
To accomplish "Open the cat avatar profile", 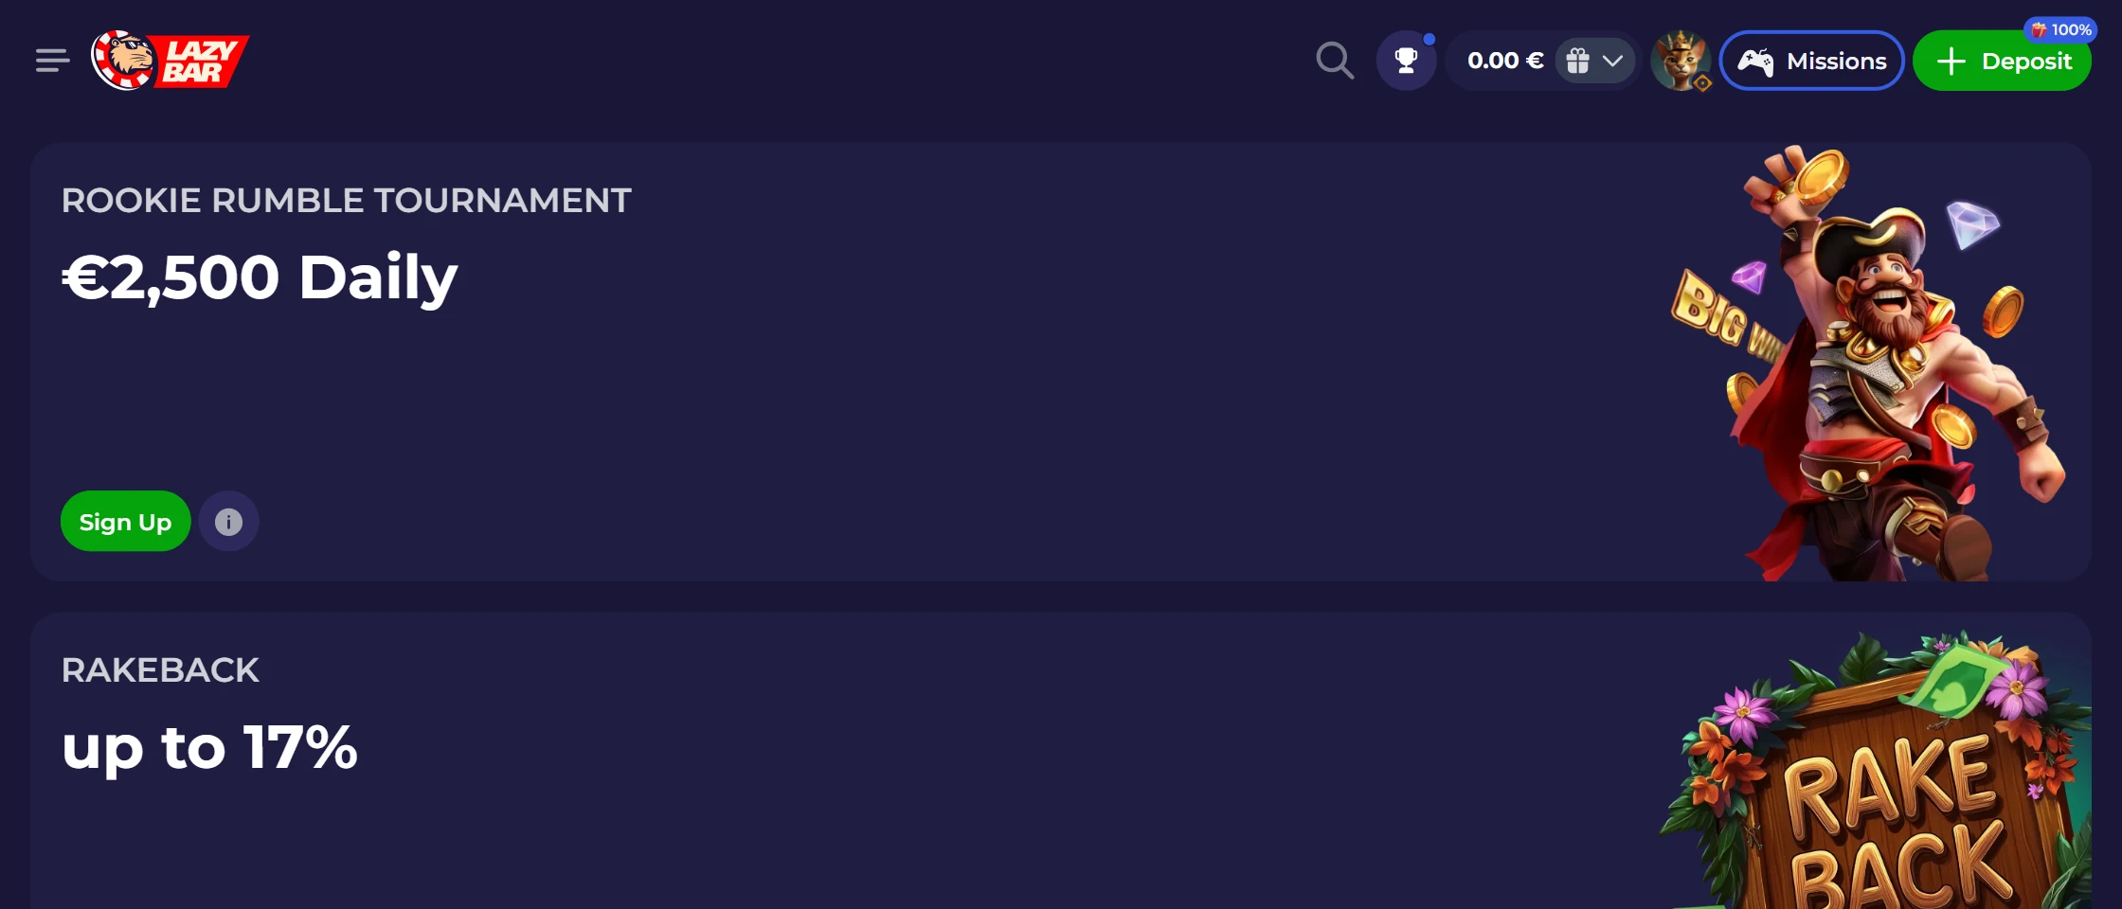I will [1680, 60].
